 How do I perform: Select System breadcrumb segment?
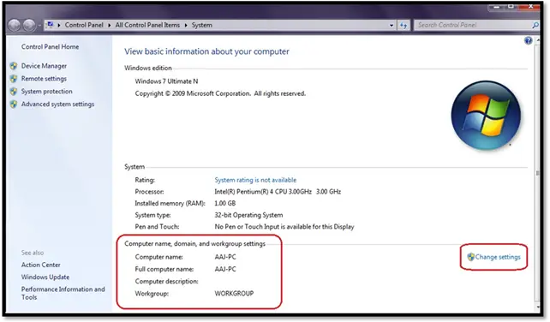point(201,25)
